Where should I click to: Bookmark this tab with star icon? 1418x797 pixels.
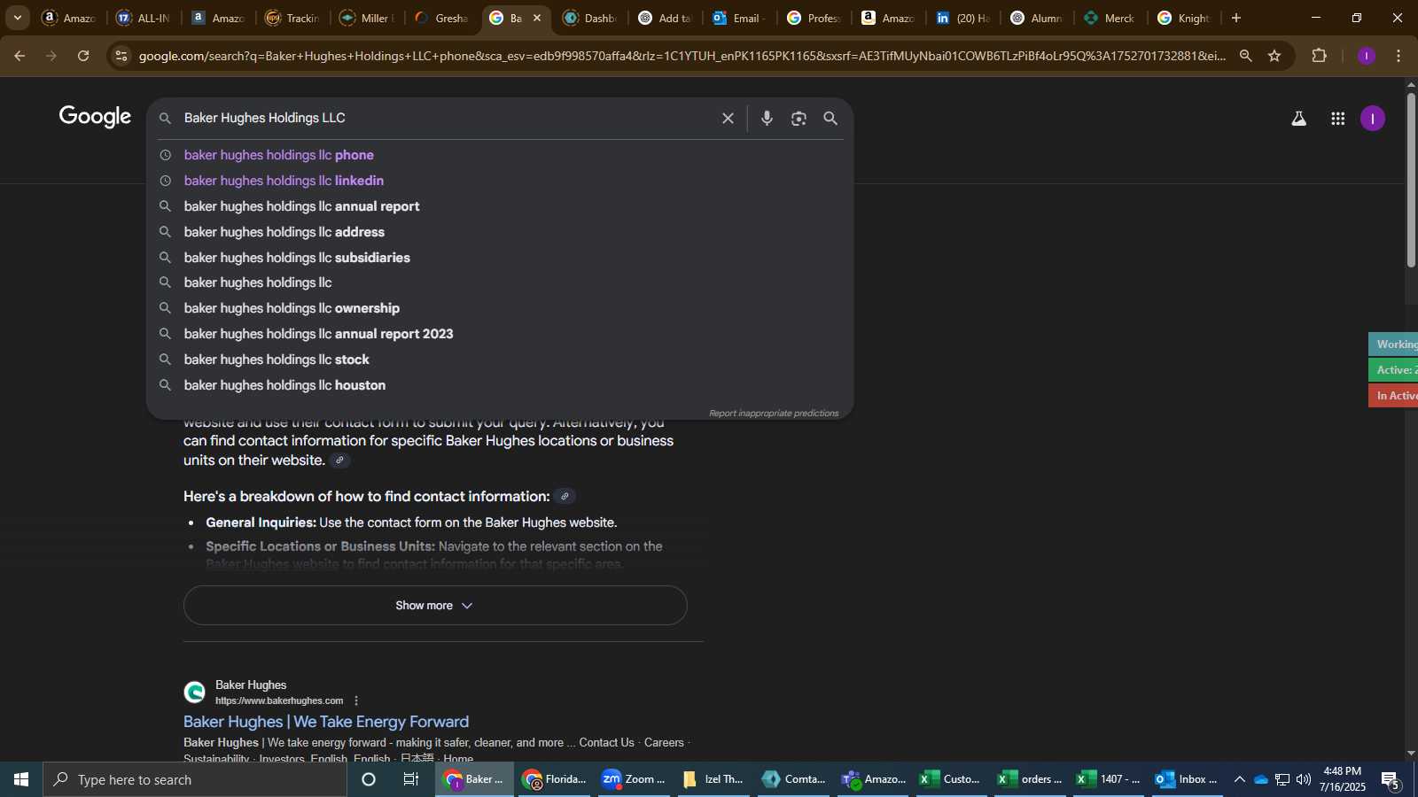(x=1274, y=56)
